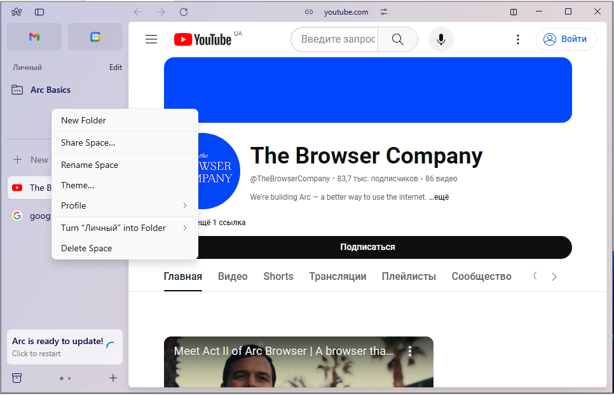
Task: Open featured video three-dot options
Action: (x=410, y=350)
